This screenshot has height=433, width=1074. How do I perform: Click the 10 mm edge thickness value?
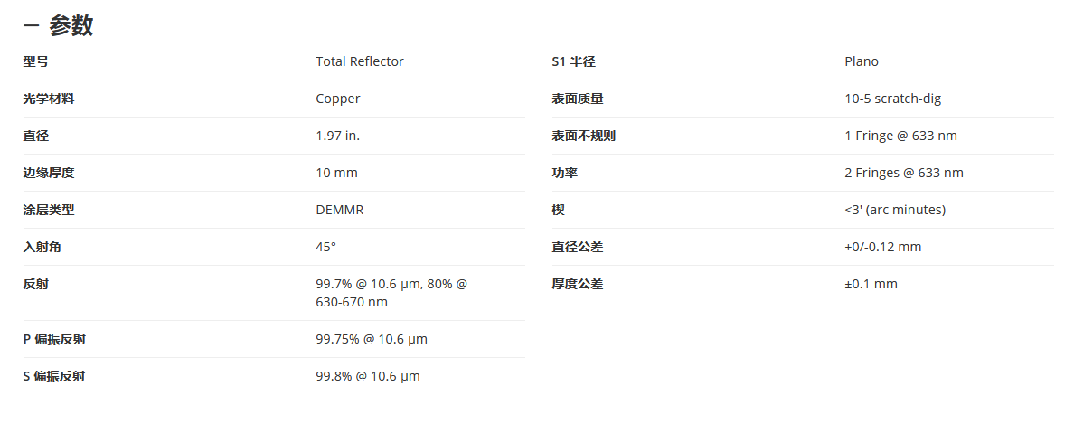click(x=336, y=173)
